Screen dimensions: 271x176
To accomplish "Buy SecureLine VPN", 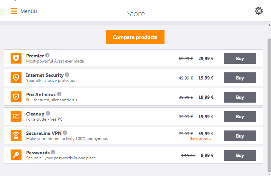I will coord(240,136).
